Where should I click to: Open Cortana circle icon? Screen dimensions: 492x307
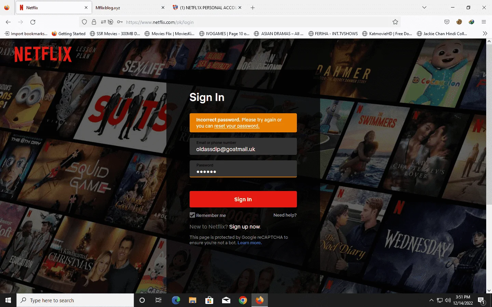click(x=142, y=300)
